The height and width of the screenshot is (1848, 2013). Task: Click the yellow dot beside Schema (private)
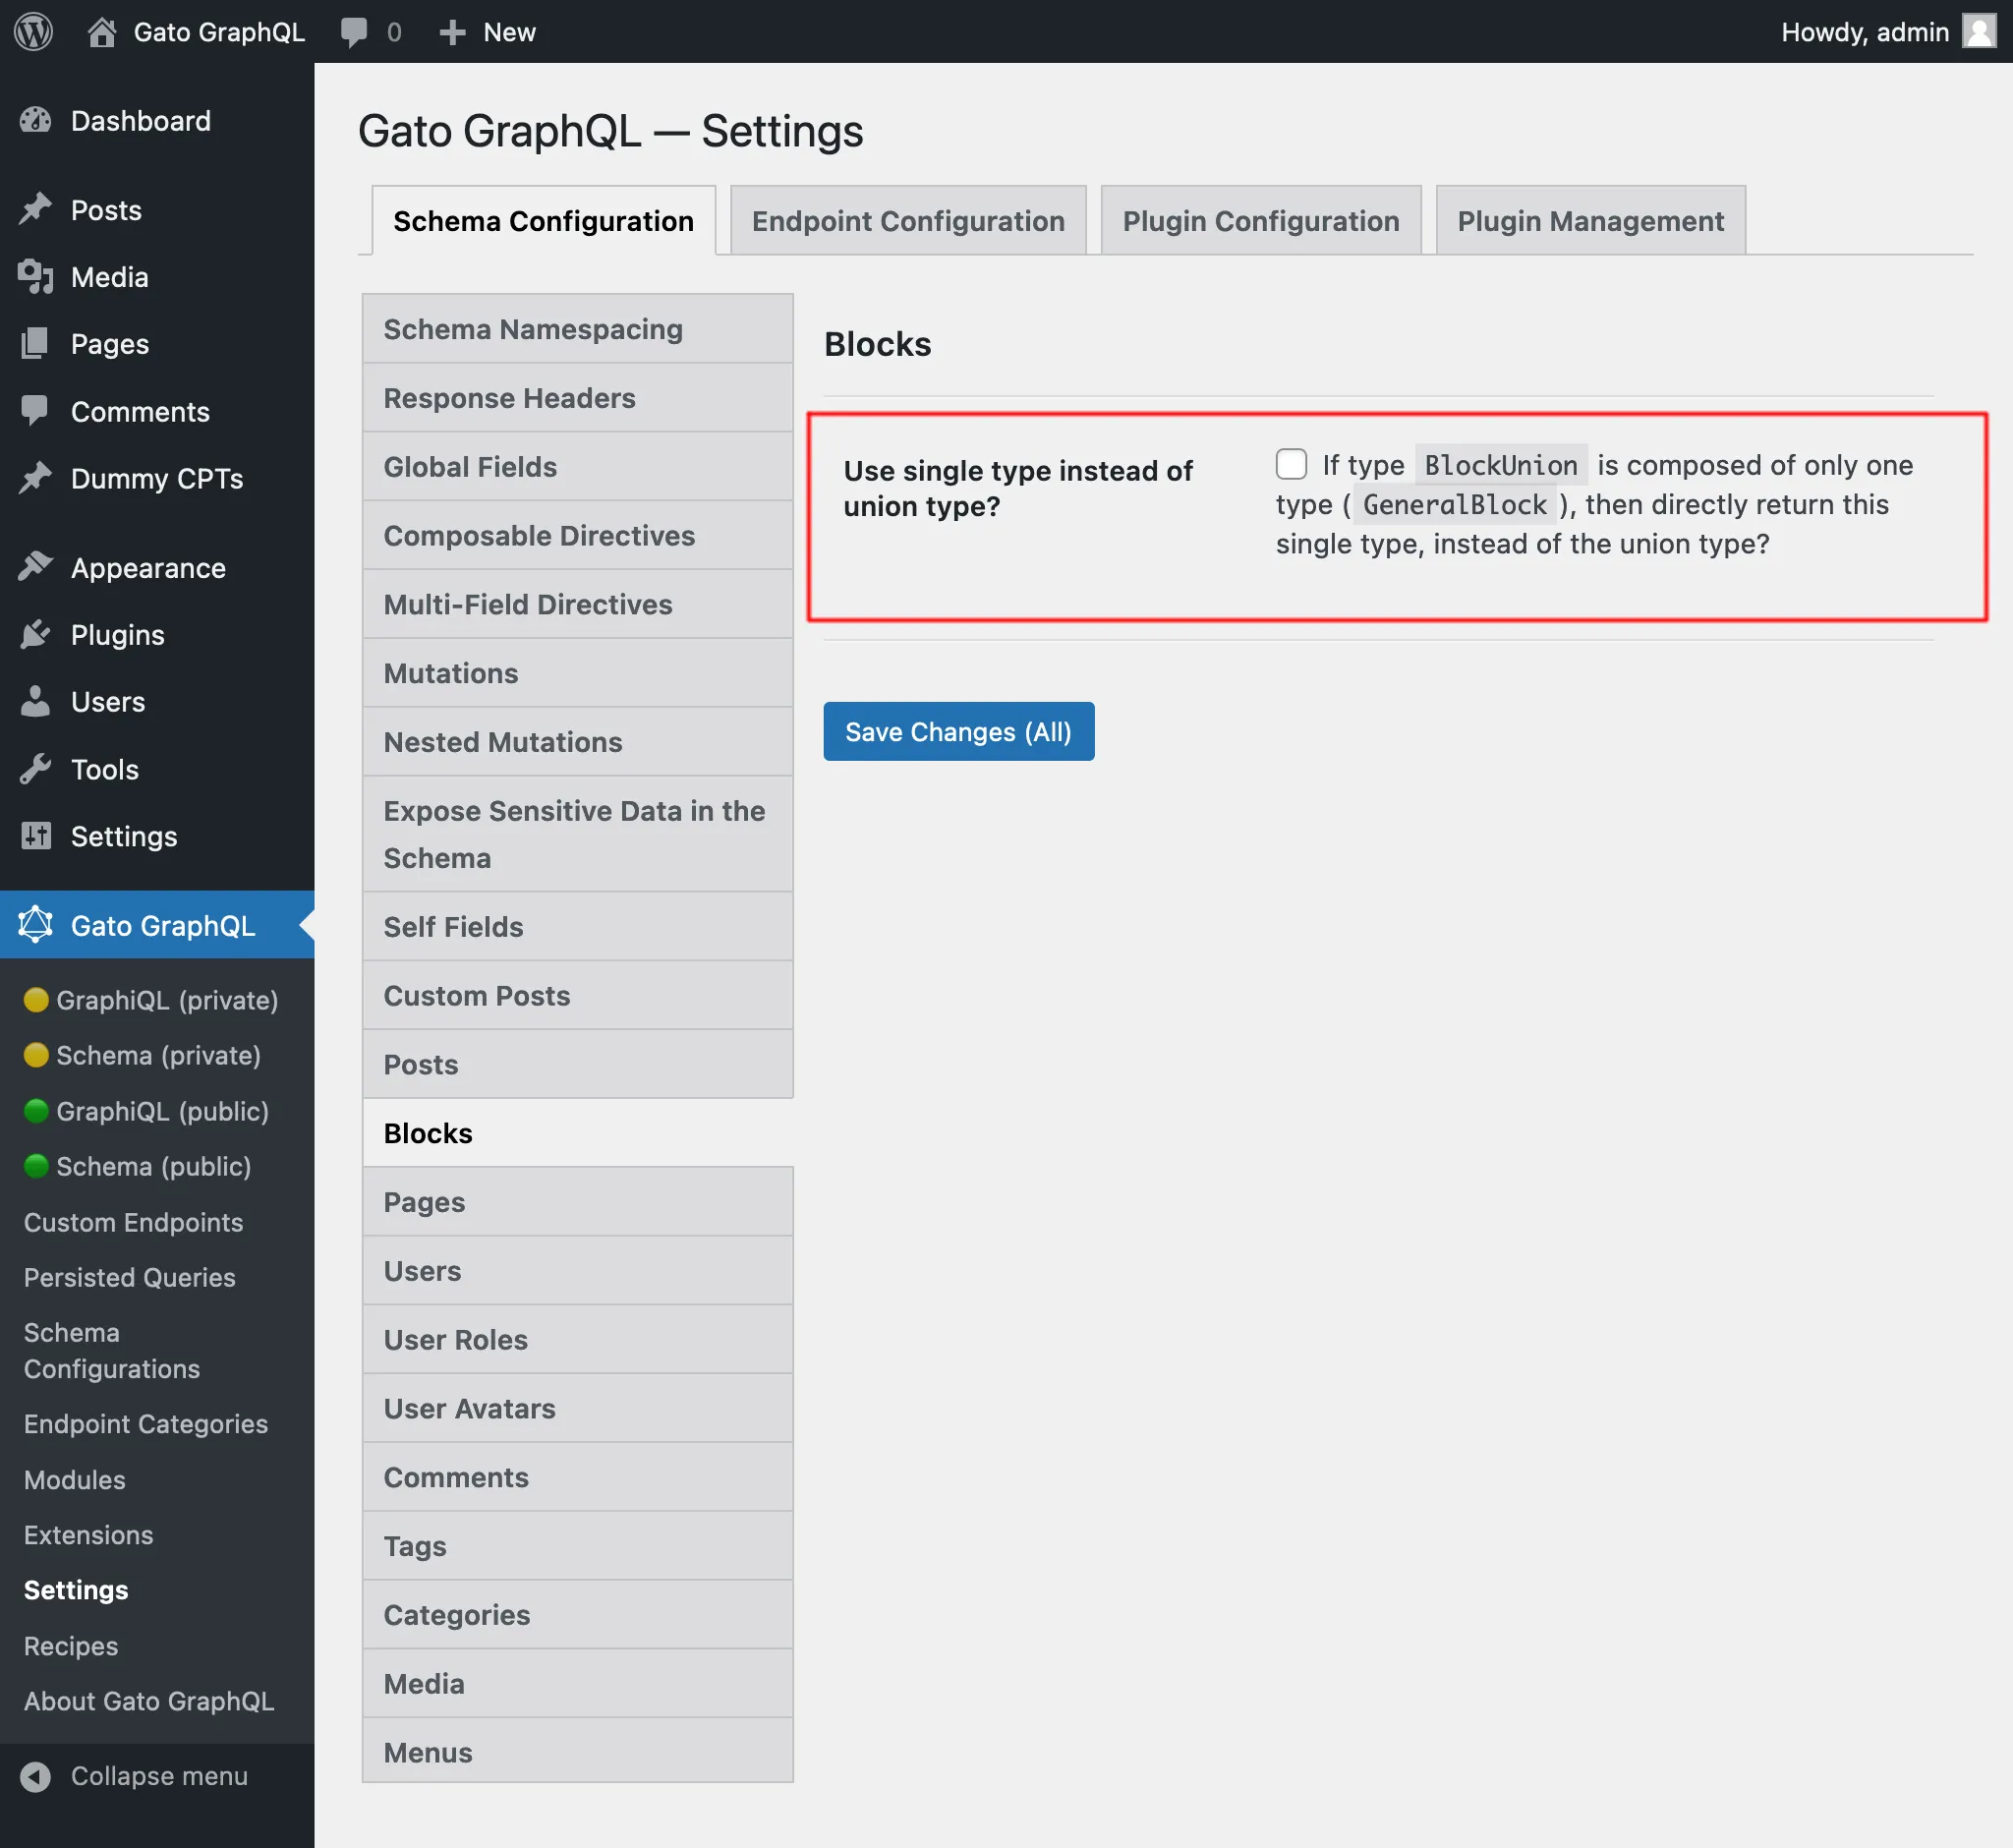[x=36, y=1055]
